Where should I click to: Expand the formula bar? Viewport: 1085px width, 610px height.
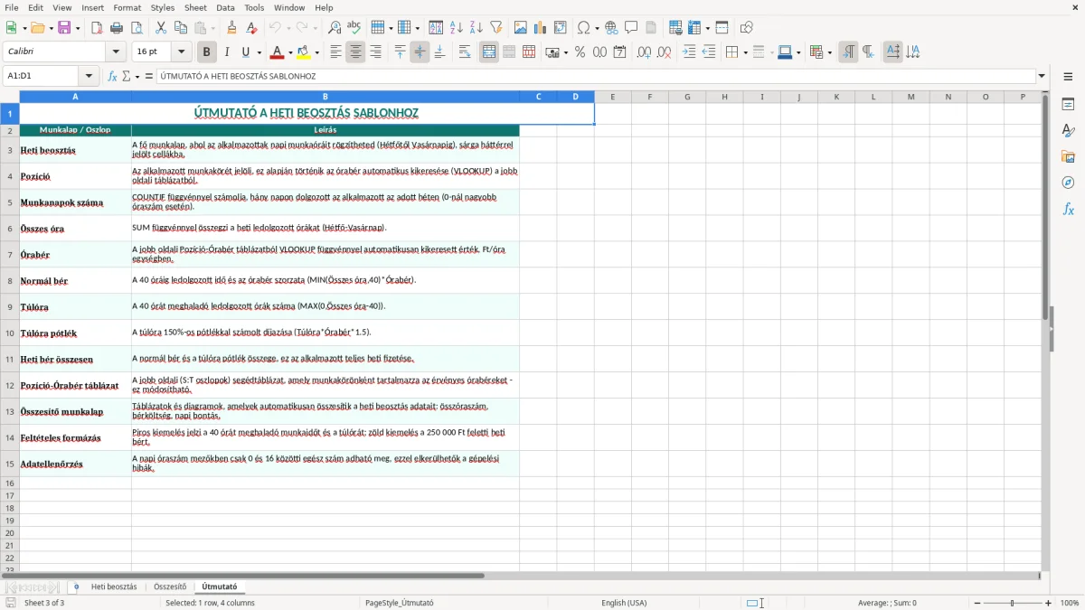pos(1042,77)
